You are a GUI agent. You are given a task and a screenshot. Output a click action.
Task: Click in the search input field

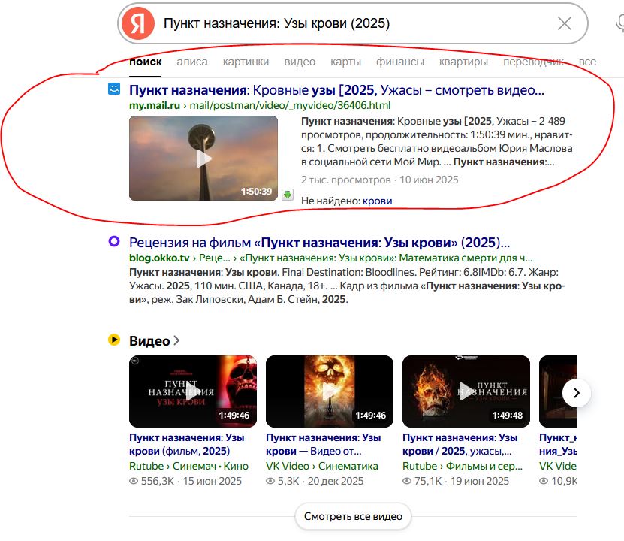pos(353,23)
